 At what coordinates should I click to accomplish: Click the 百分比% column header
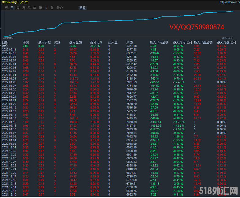point(96,43)
